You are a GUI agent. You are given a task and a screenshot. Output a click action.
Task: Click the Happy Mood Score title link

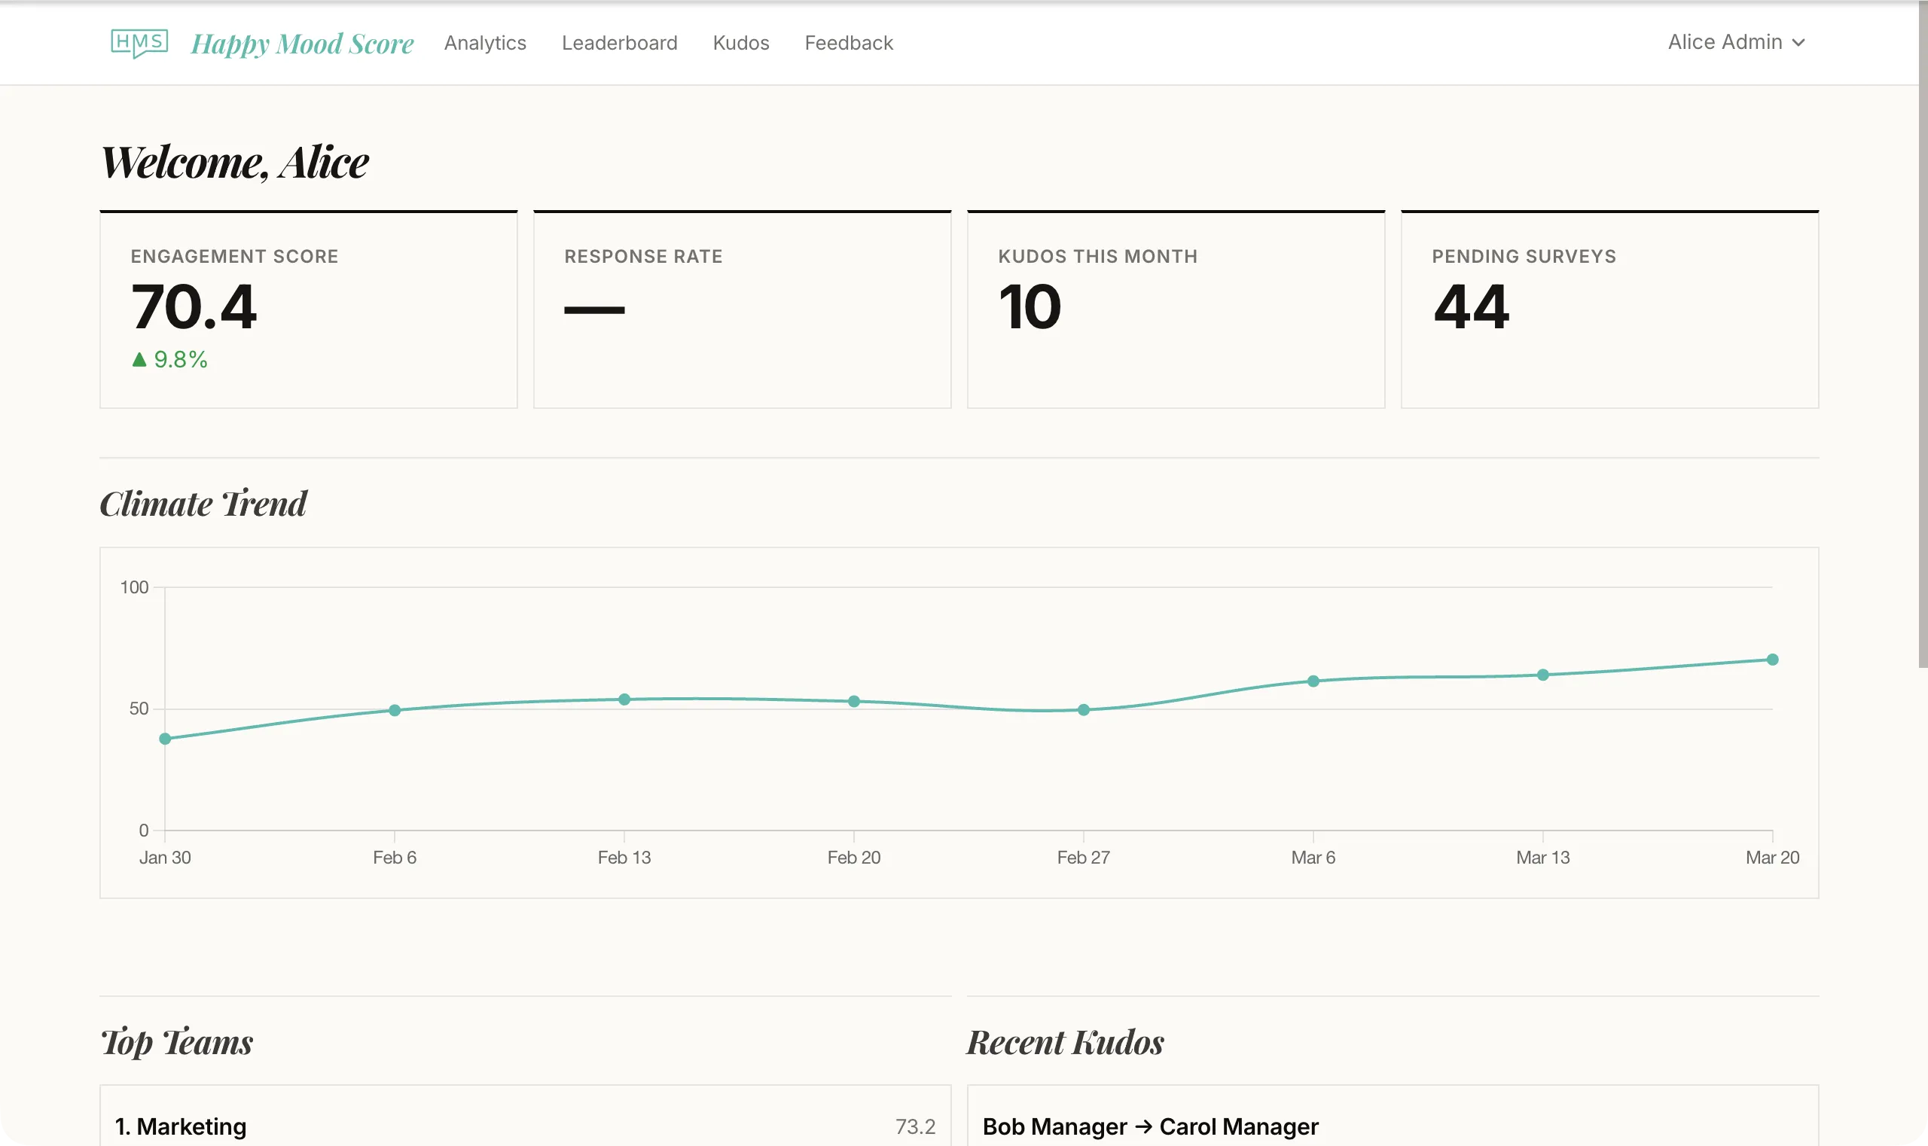click(302, 43)
